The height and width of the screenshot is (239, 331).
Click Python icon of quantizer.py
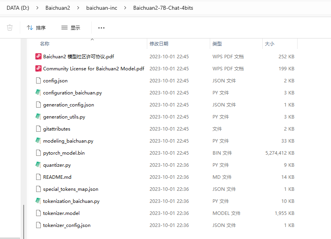38,165
